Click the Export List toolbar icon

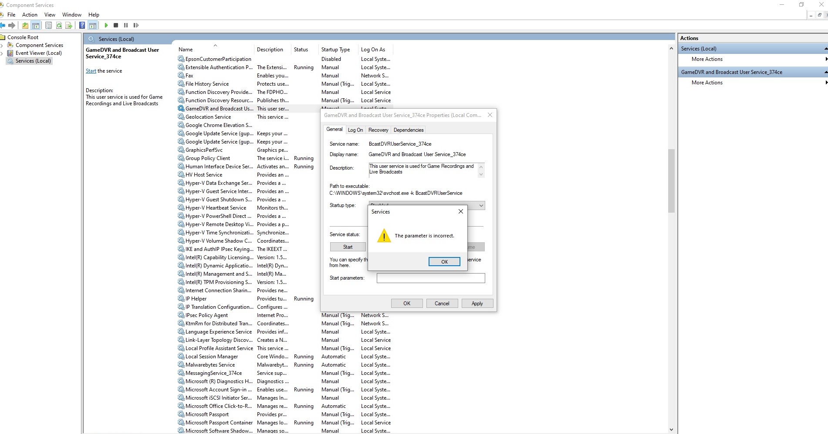click(69, 25)
